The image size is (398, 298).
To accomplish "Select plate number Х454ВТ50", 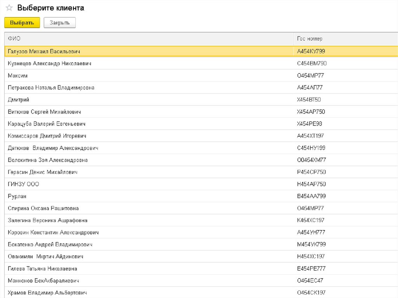I will (x=309, y=99).
